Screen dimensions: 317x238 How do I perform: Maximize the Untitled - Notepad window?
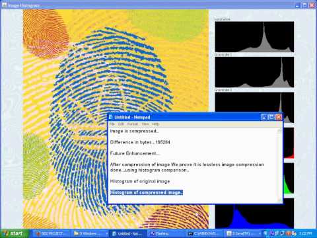point(271,117)
